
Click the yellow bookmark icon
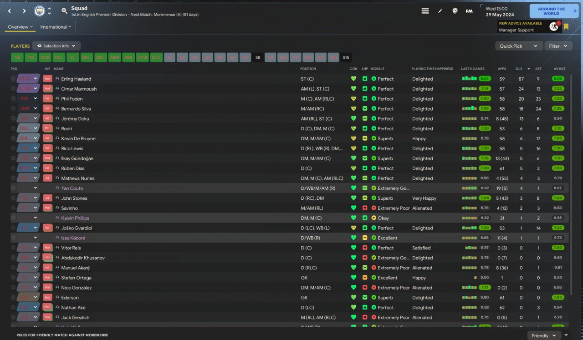point(566,26)
